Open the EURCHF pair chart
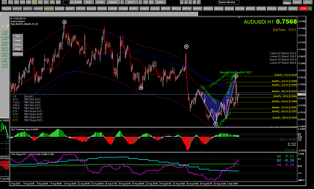This screenshot has width=314, height=189. click(x=113, y=9)
